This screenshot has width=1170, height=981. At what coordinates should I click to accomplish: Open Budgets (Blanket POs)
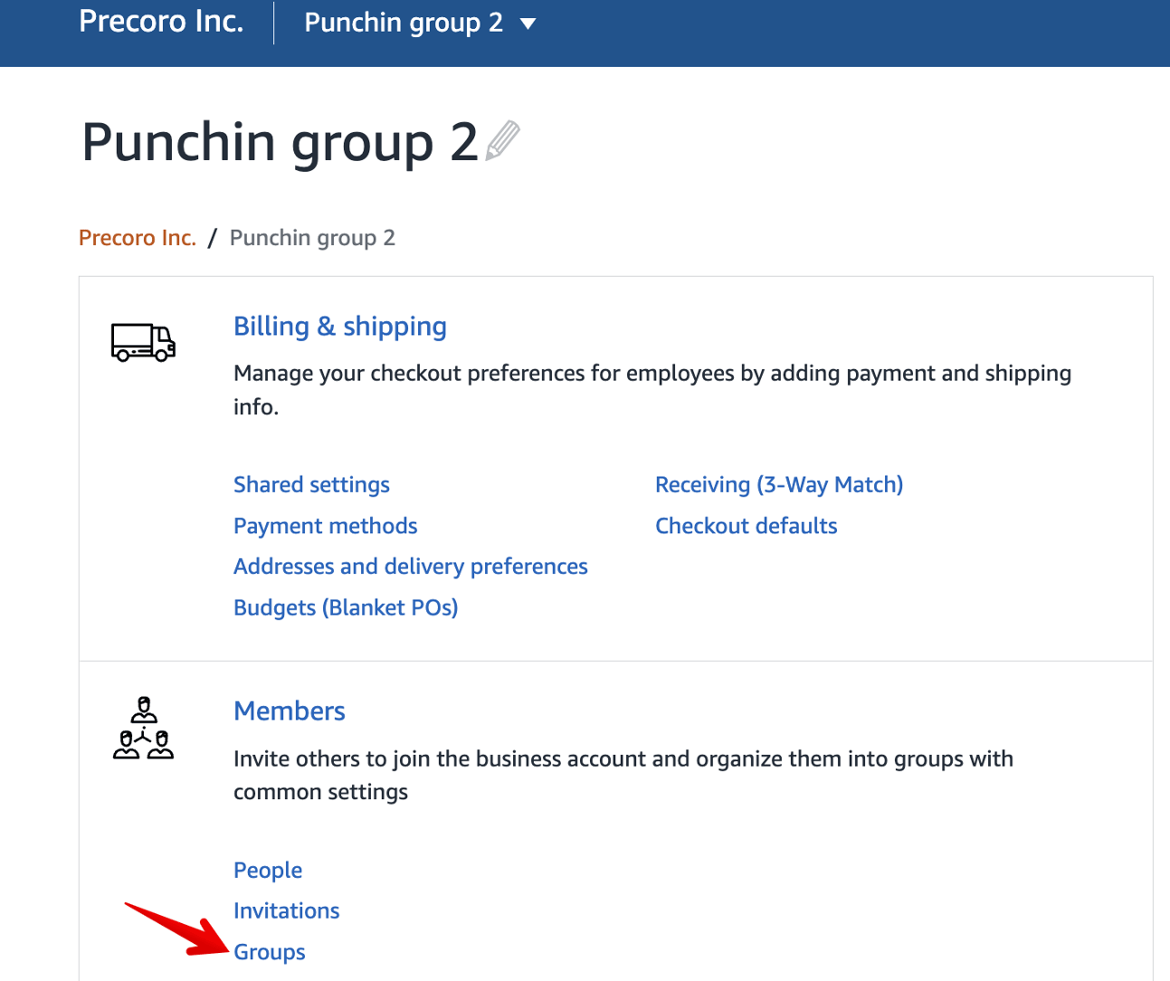346,607
